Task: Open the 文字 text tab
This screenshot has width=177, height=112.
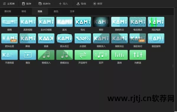Action: pos(72,11)
